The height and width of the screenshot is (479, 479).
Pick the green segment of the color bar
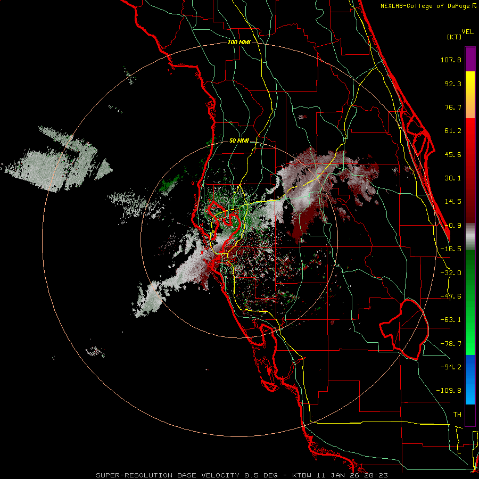470,302
